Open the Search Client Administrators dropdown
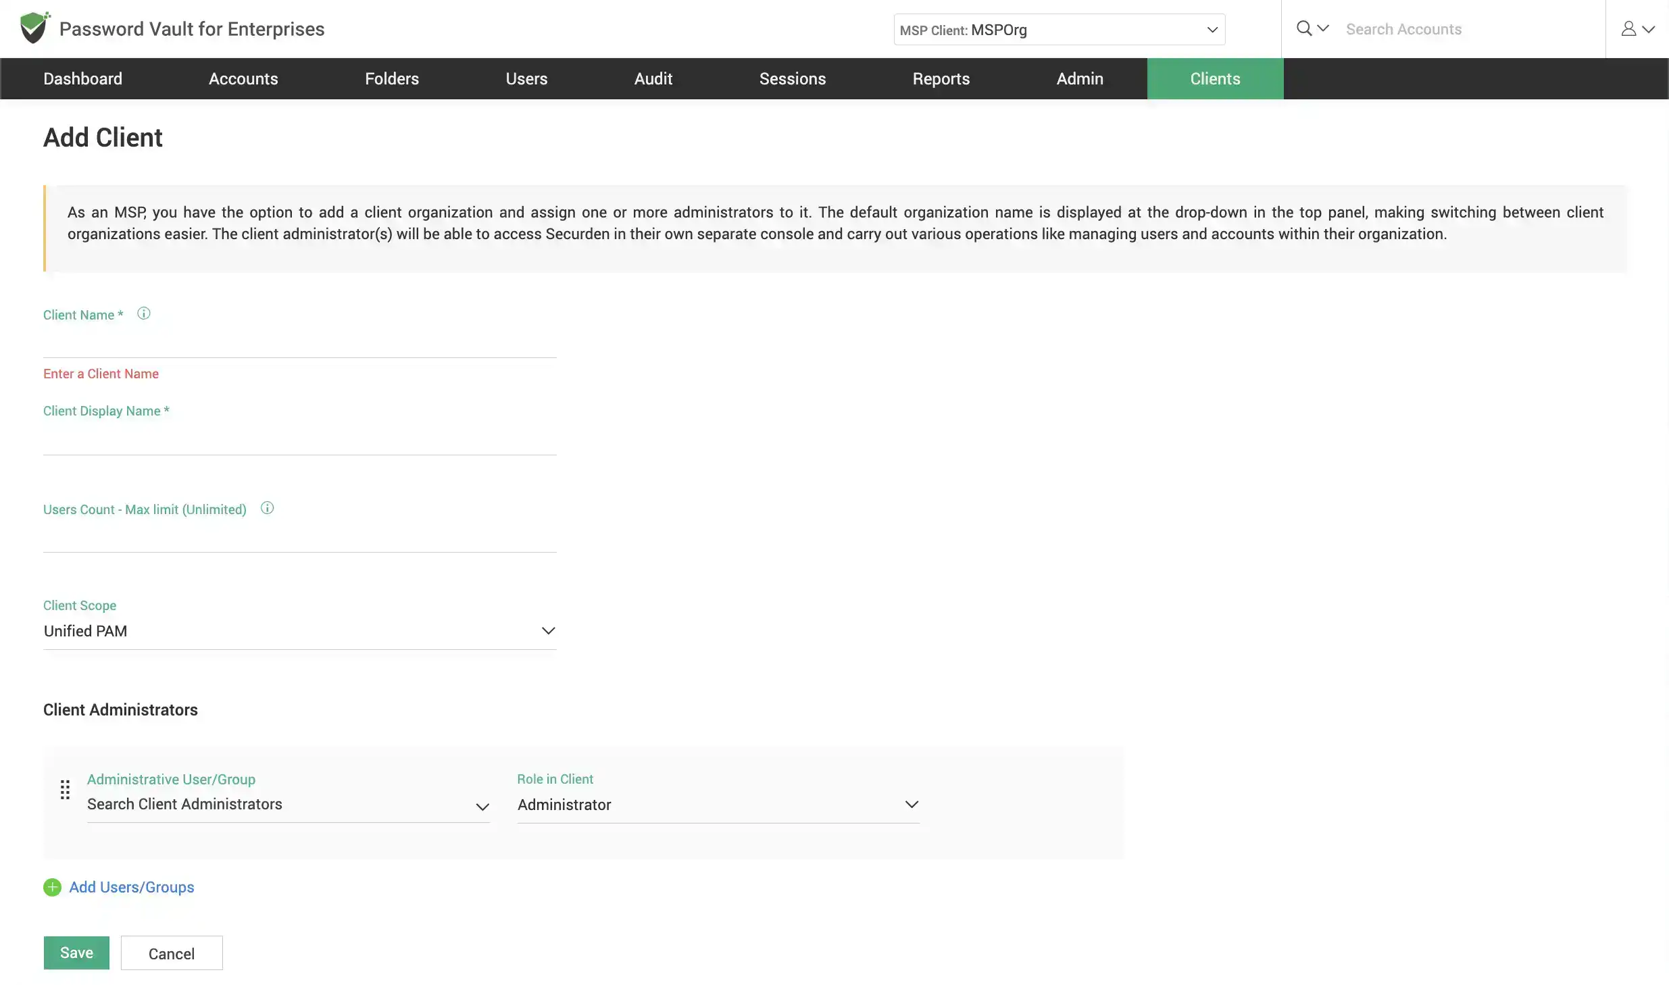1669x985 pixels. [288, 805]
